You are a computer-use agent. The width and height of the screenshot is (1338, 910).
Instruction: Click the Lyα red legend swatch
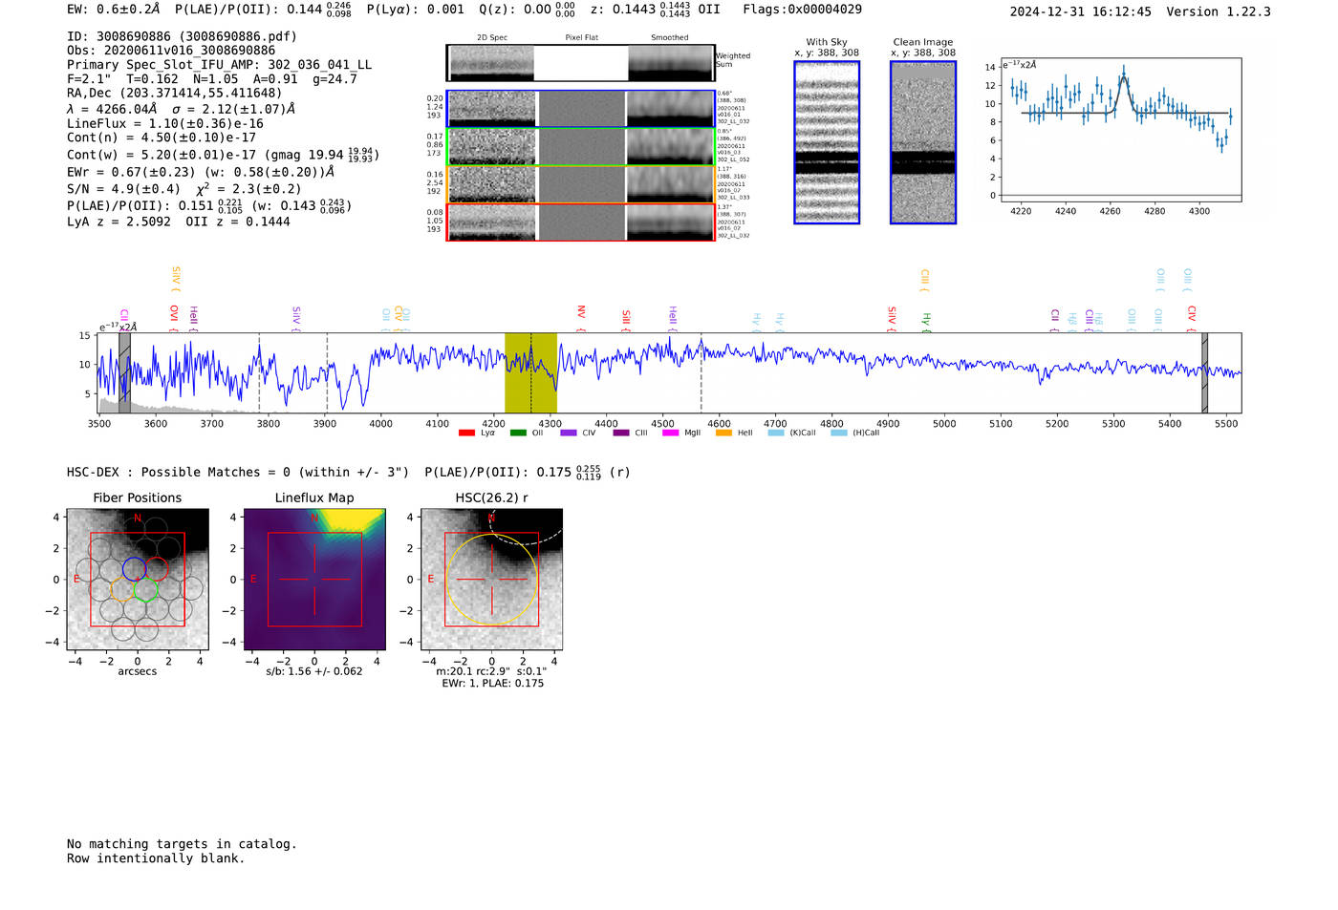click(466, 433)
